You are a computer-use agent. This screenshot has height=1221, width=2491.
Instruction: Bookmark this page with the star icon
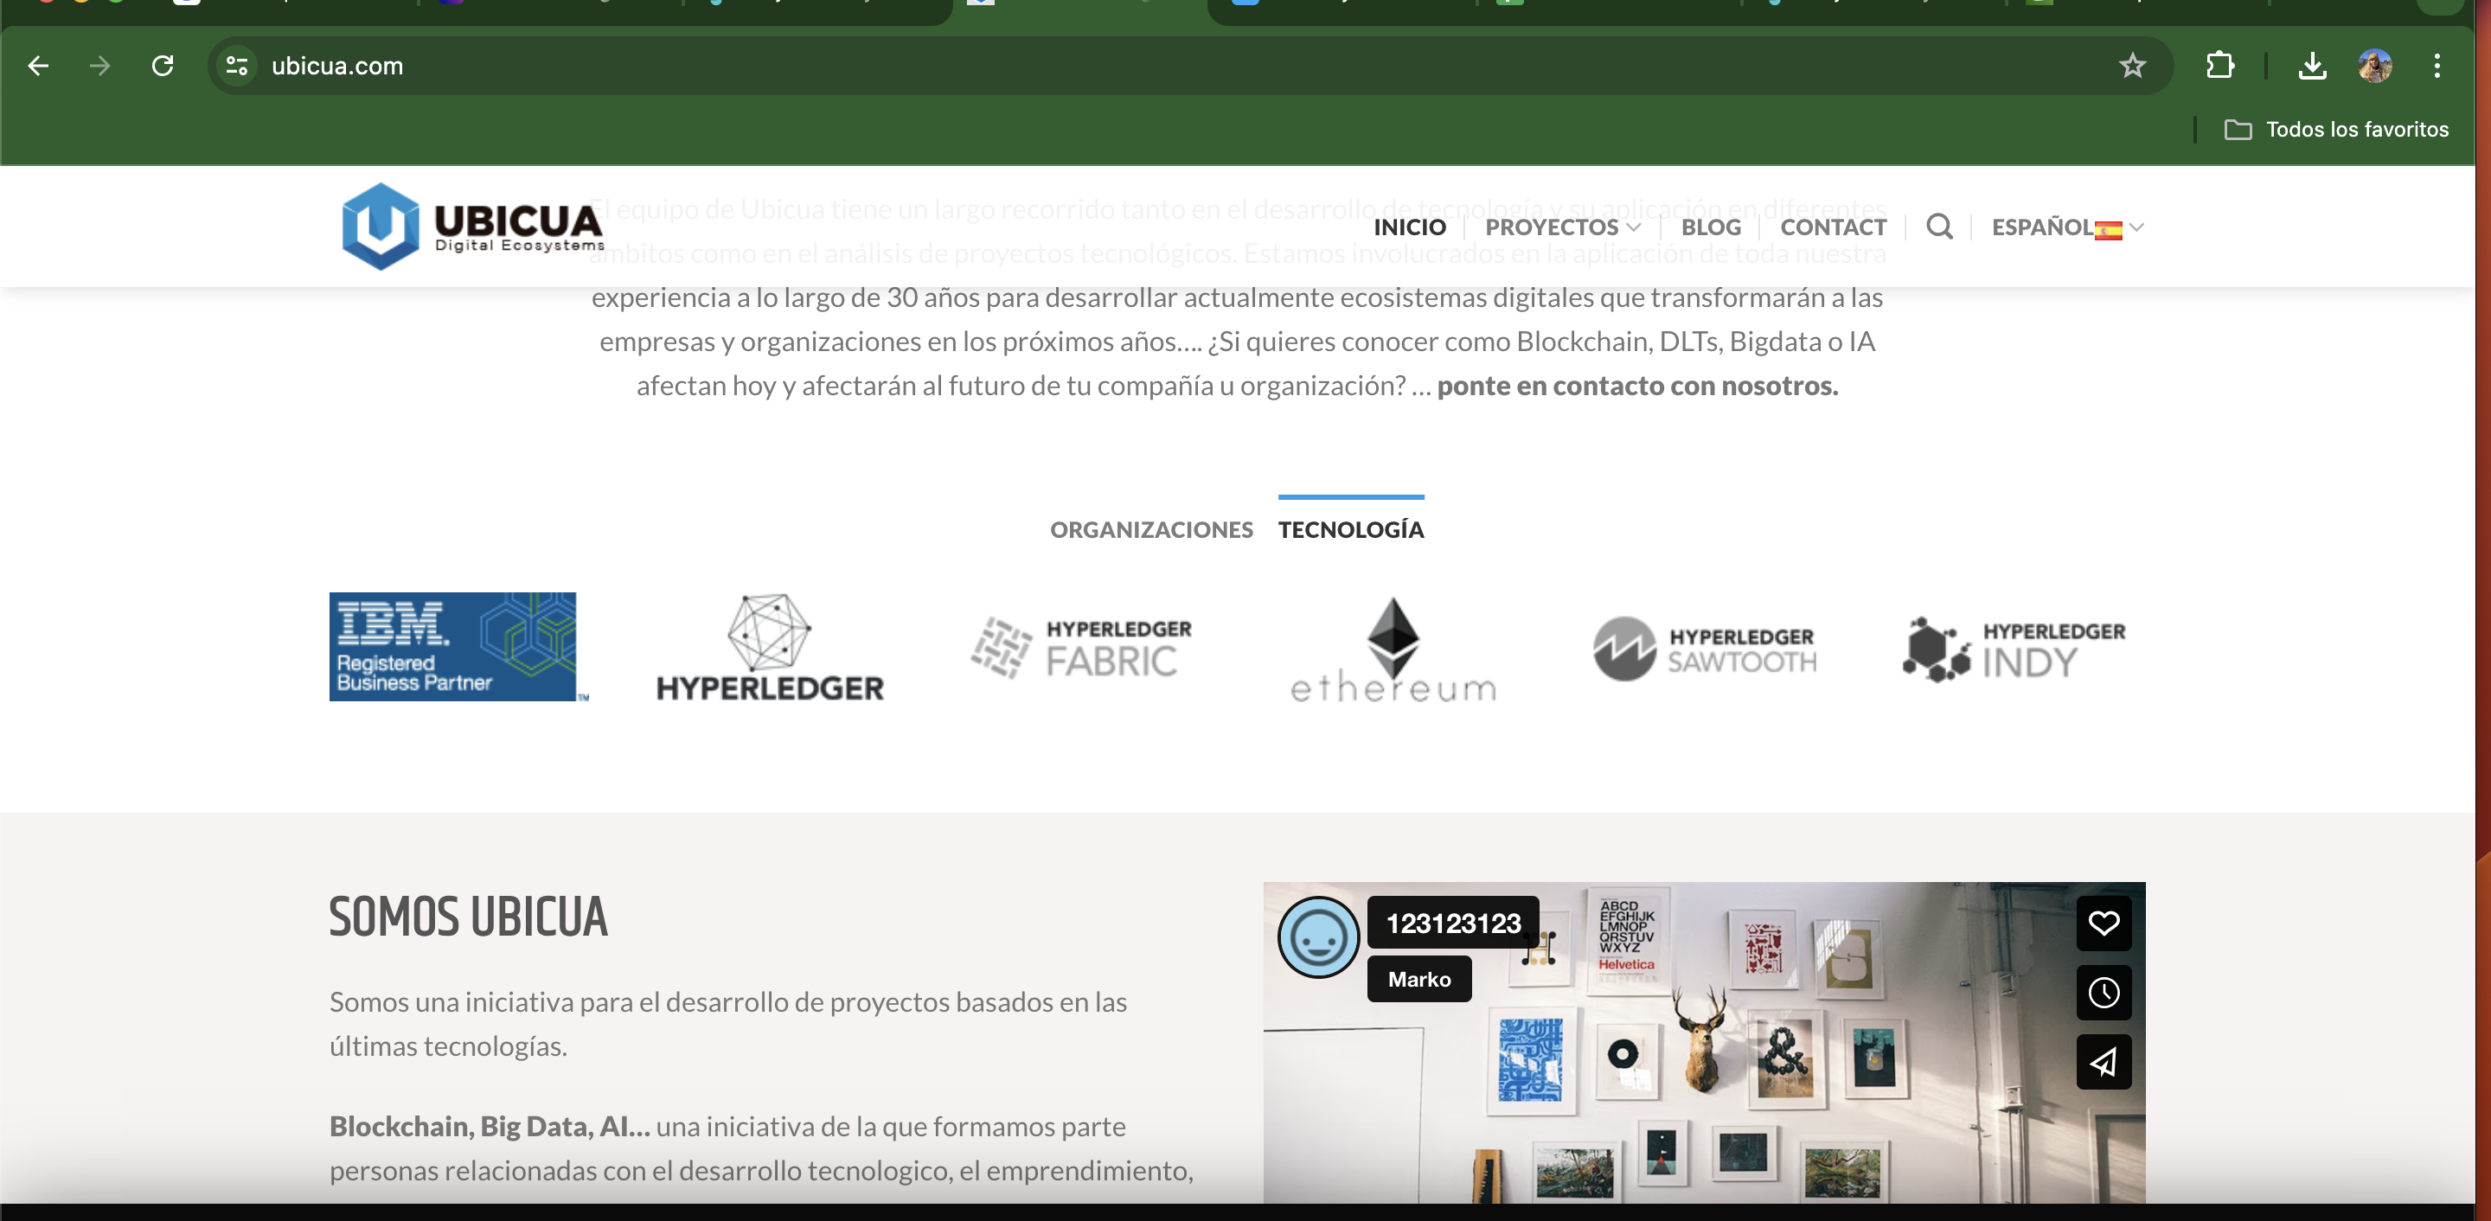click(2132, 66)
